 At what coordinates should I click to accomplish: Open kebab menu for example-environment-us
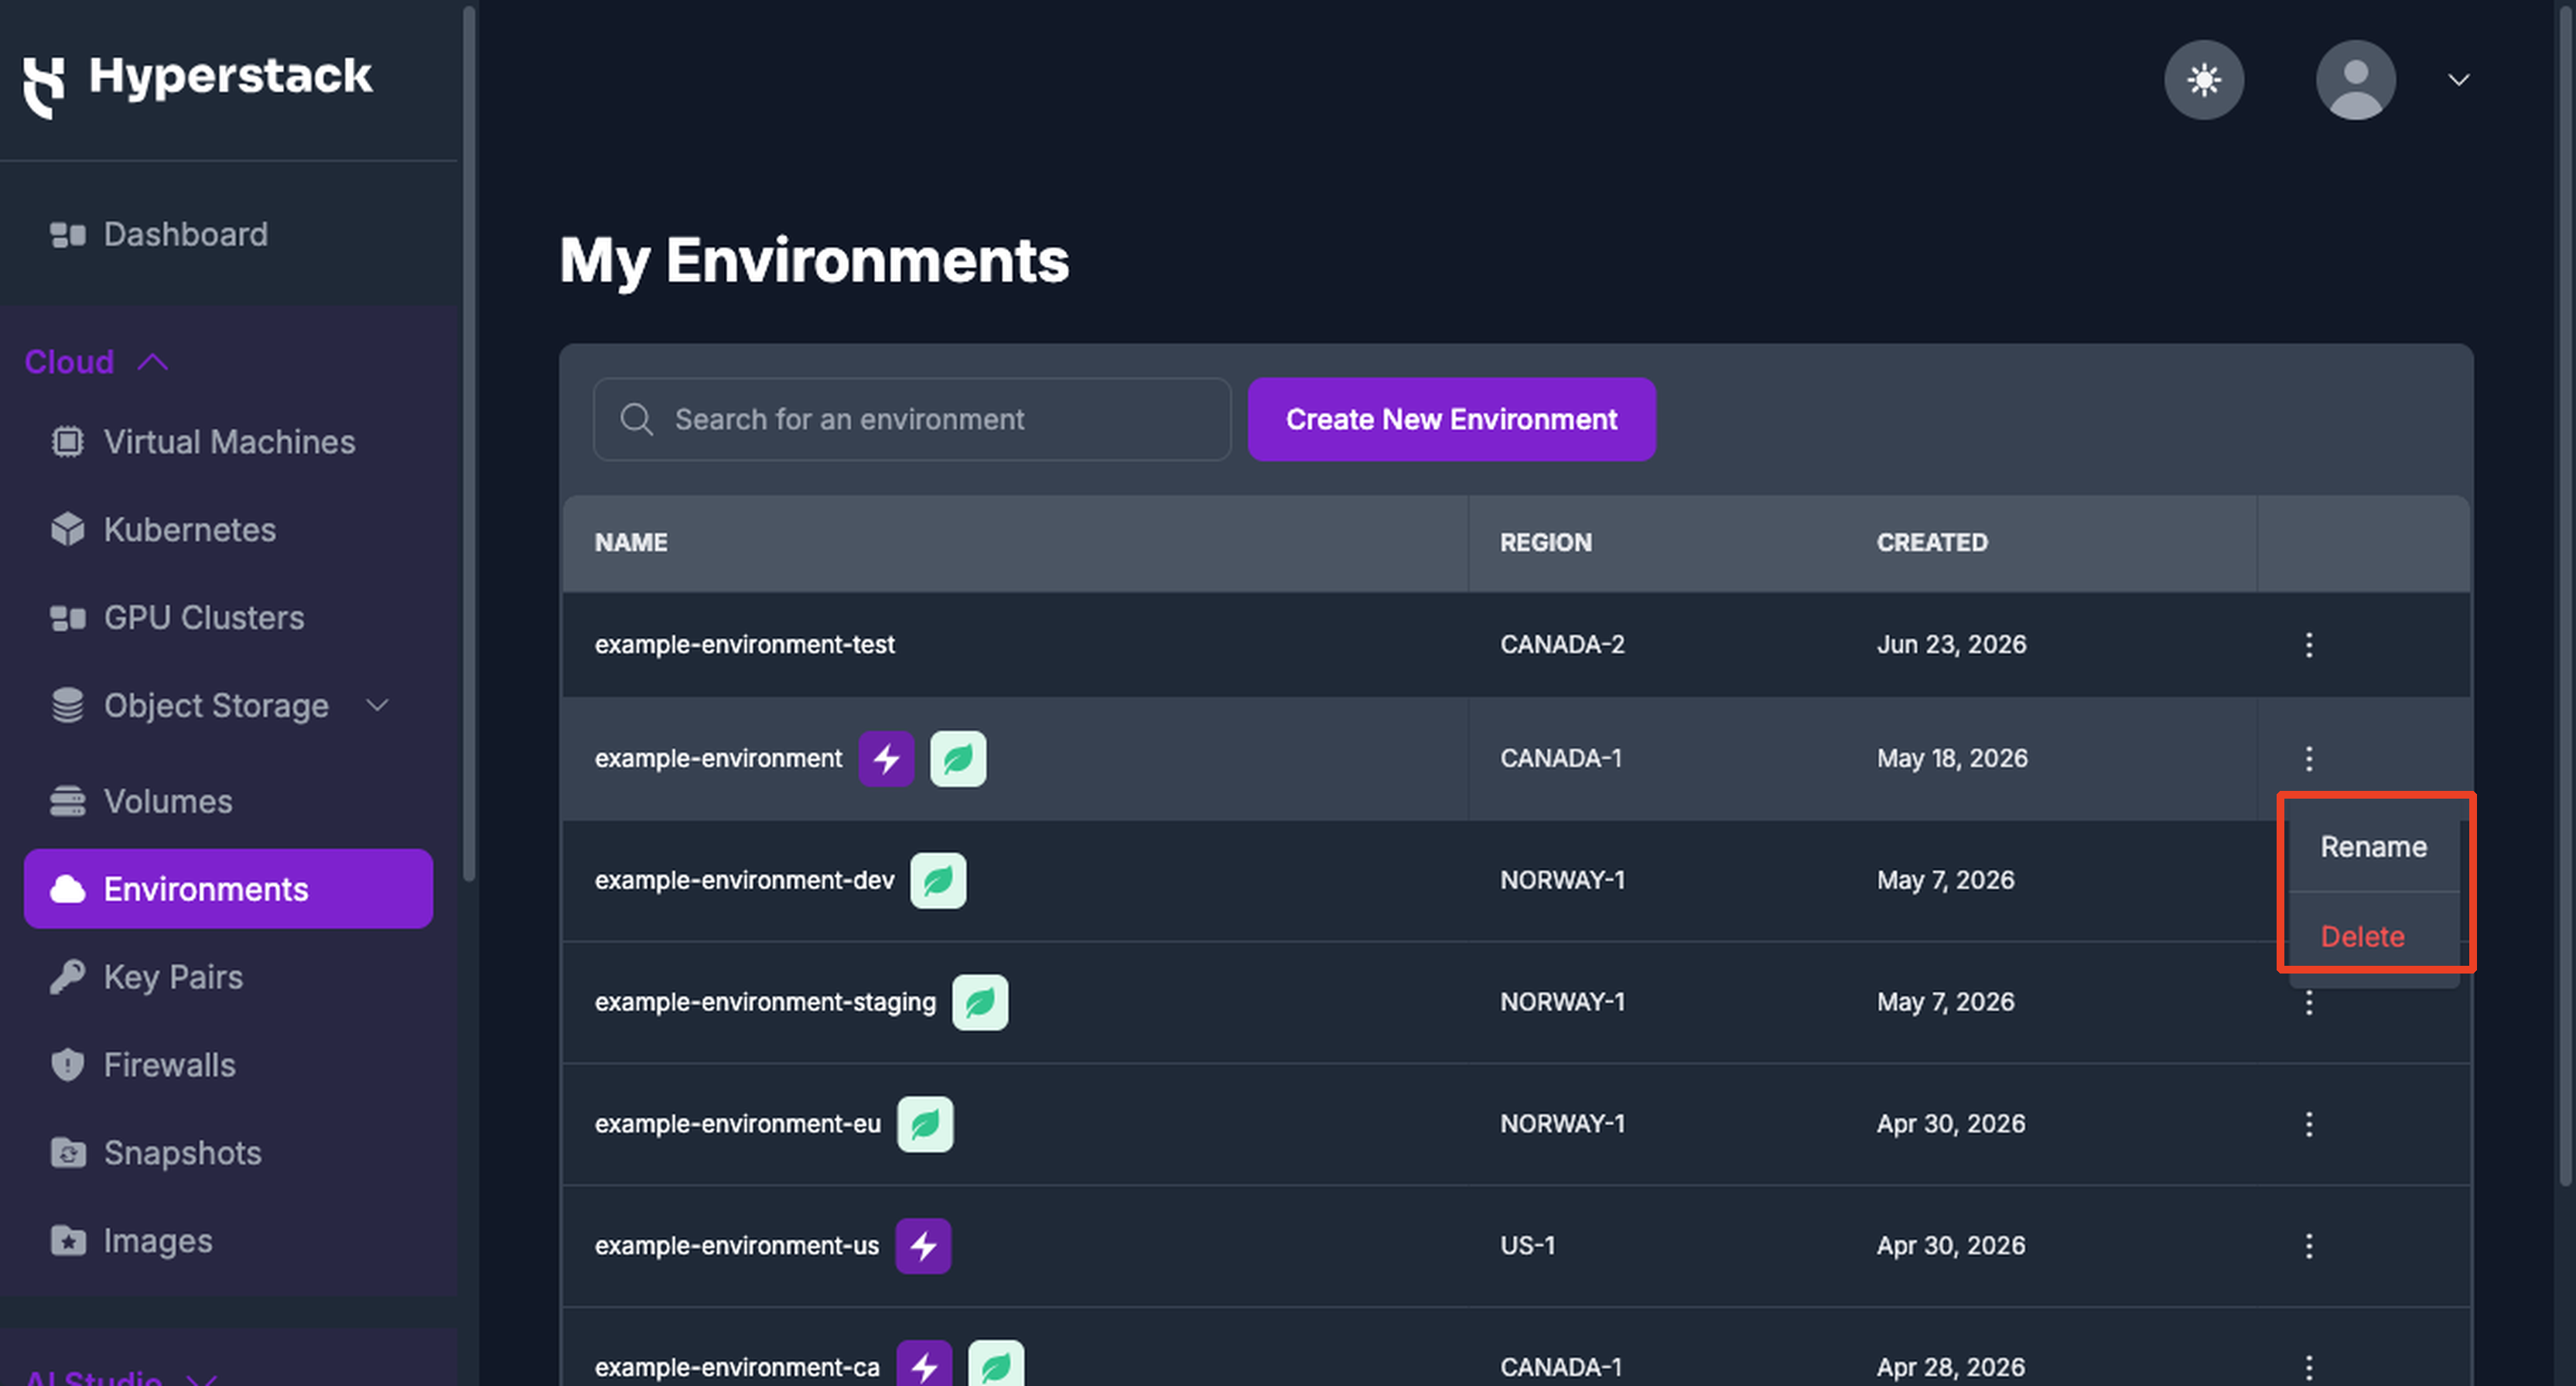click(2308, 1246)
